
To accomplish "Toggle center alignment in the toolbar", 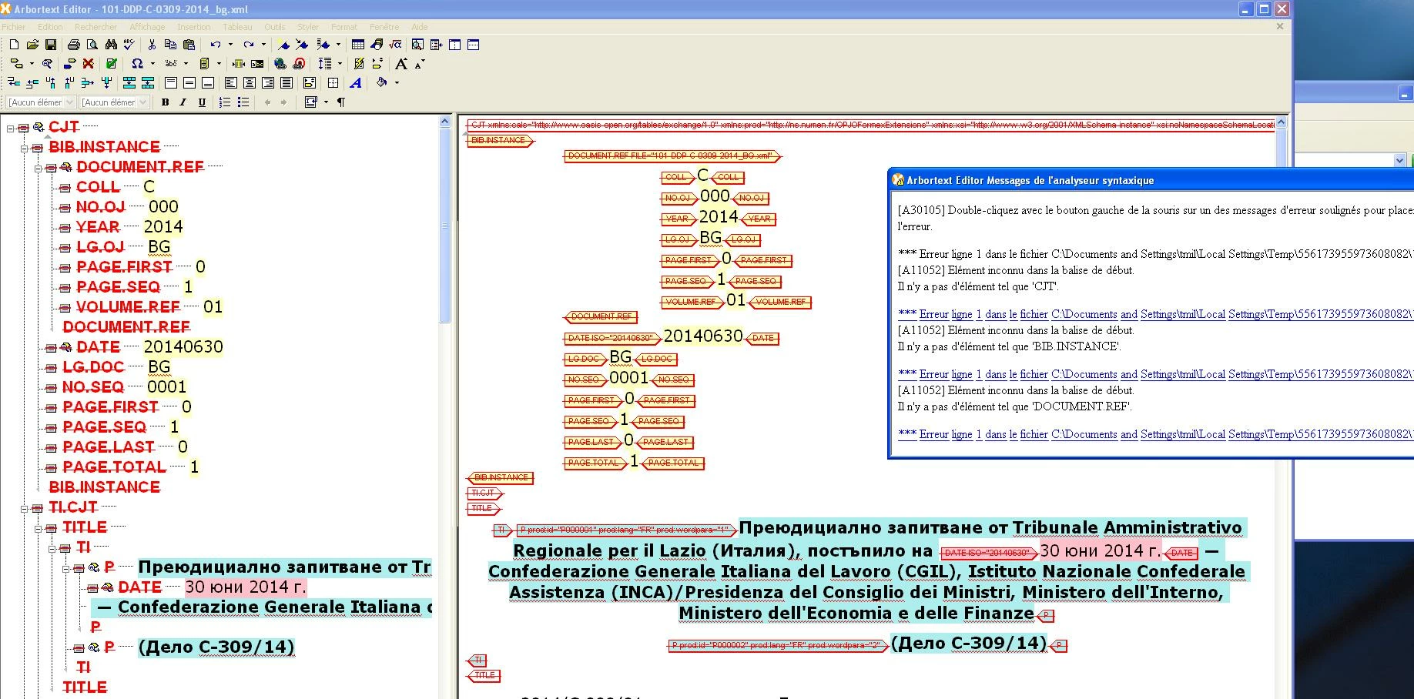I will pyautogui.click(x=249, y=82).
